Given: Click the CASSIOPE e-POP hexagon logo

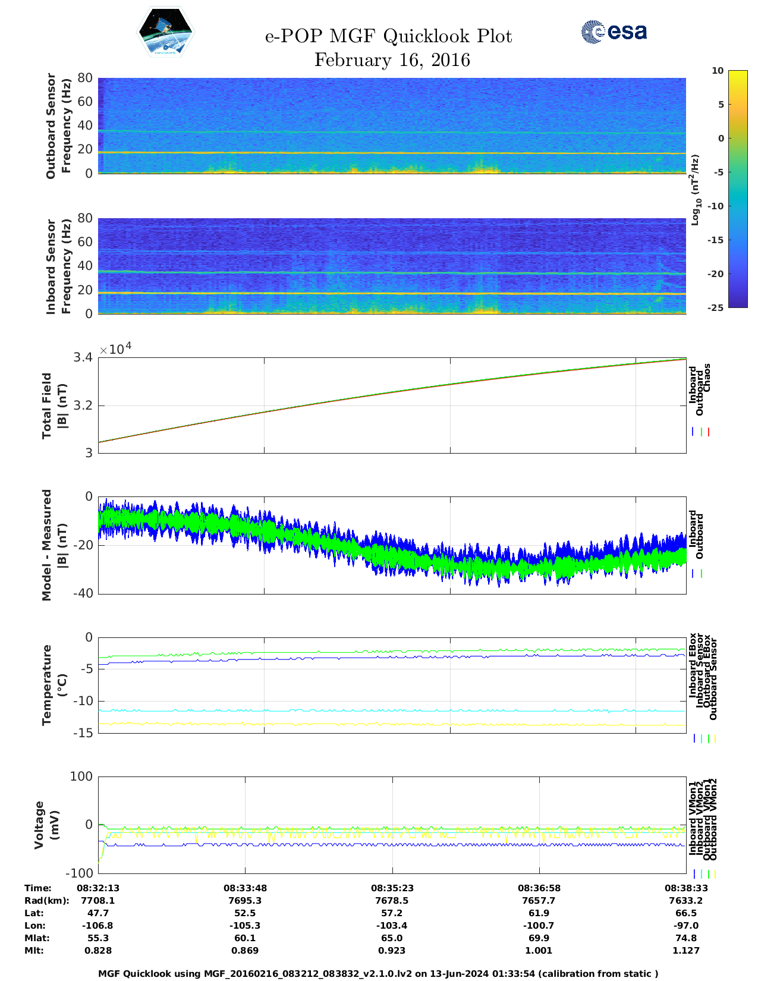Looking at the screenshot, I should click(166, 33).
